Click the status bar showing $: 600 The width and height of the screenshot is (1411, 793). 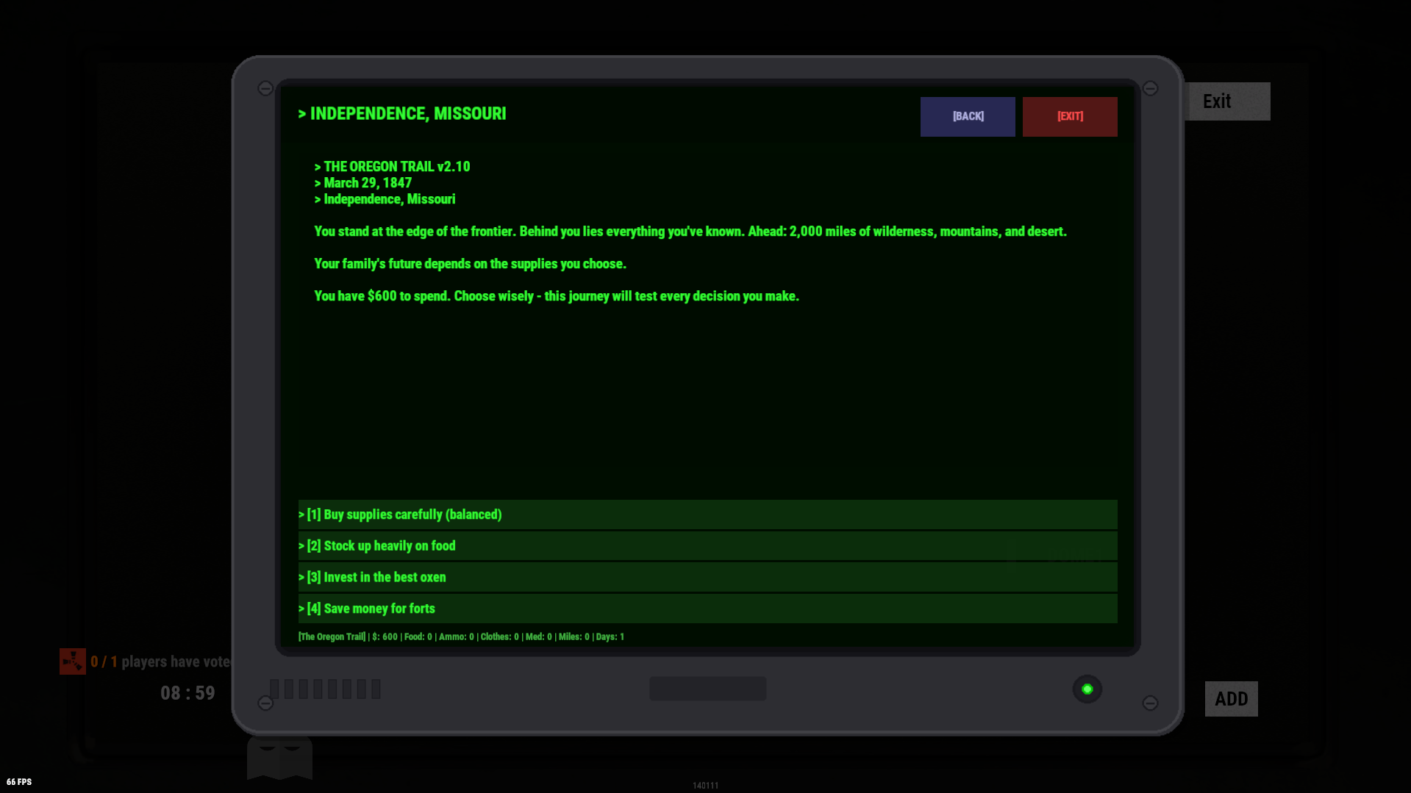point(462,636)
